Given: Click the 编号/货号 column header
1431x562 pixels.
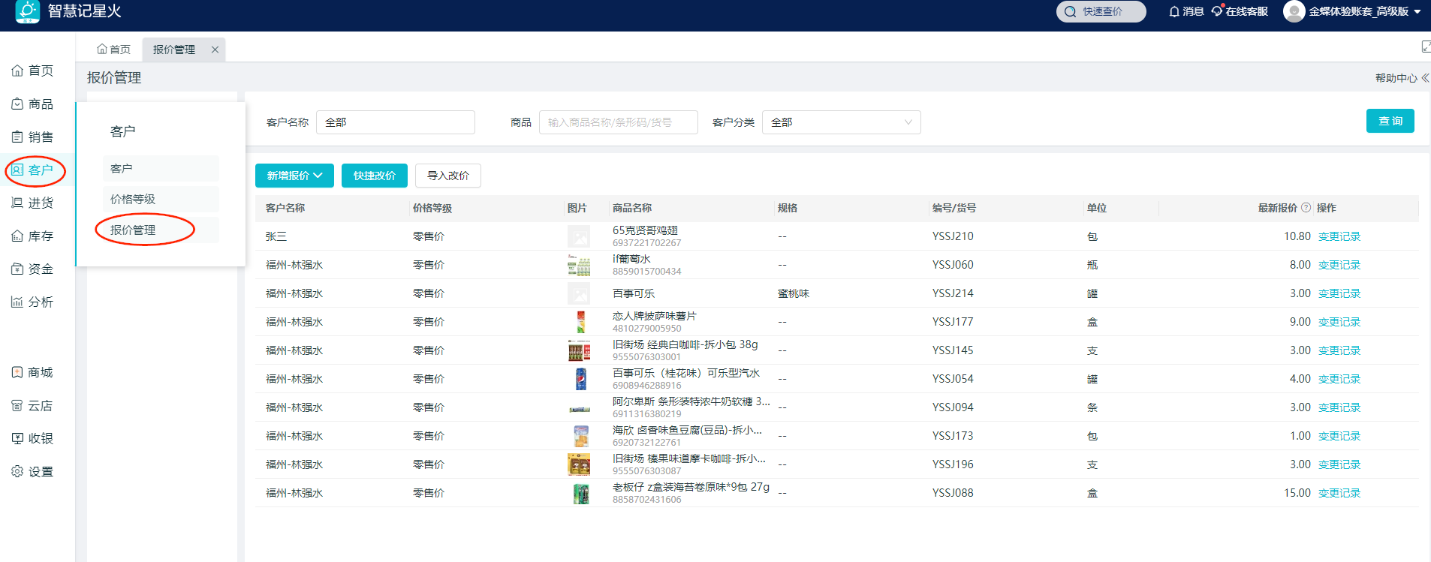Looking at the screenshot, I should [954, 208].
